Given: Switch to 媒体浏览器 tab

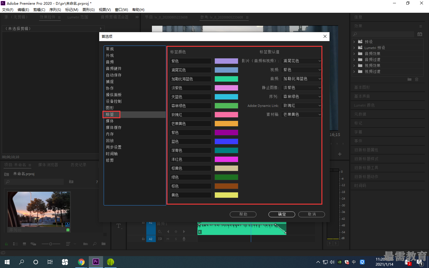Looking at the screenshot, I should tap(48, 165).
